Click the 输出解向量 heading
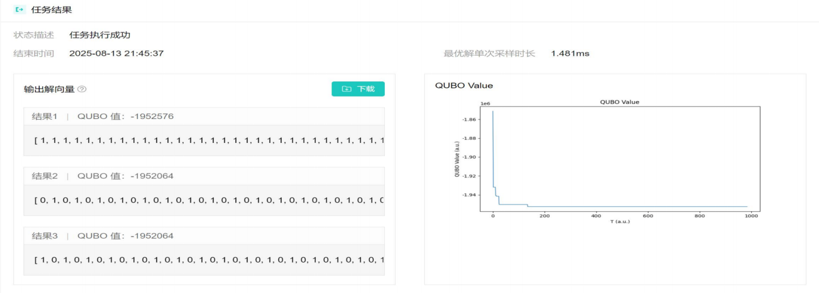Viewport: 819px width, 293px height. pos(49,89)
